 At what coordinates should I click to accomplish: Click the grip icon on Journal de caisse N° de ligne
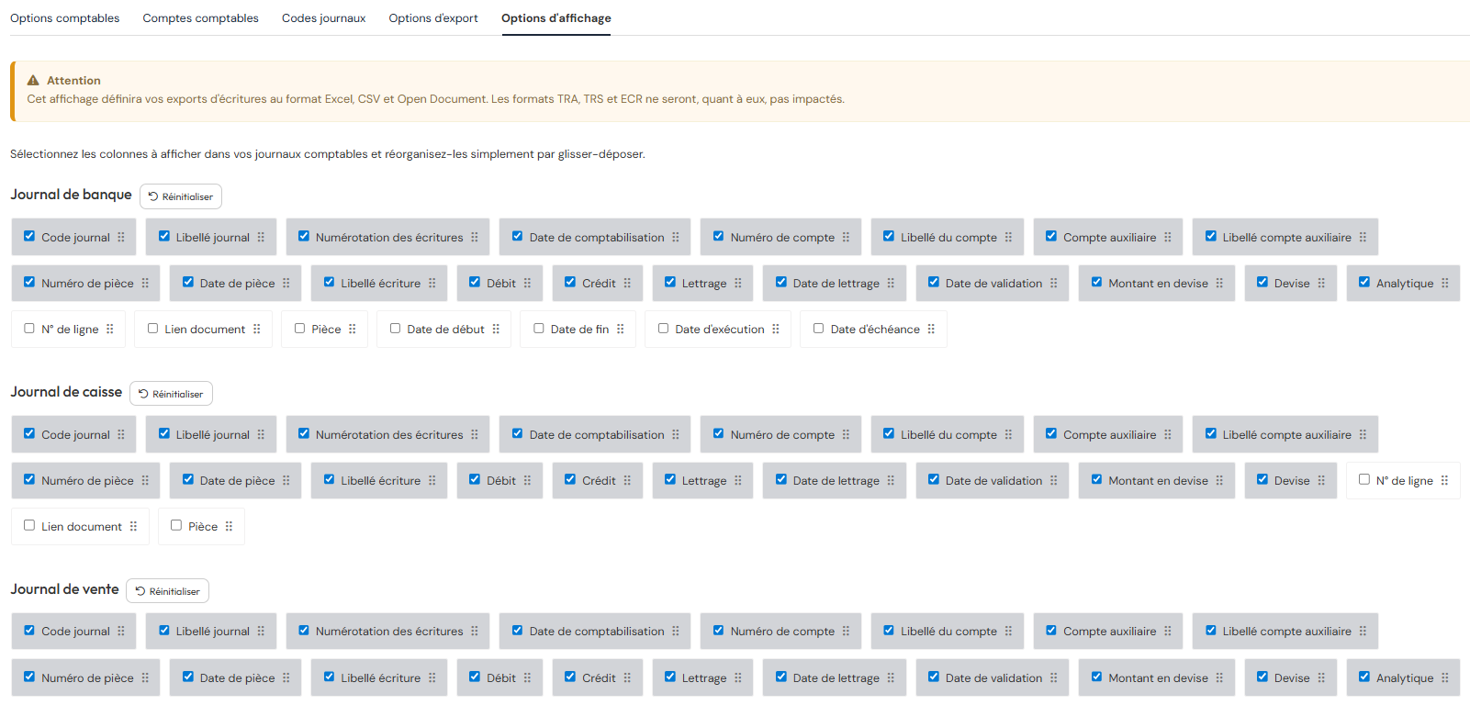click(x=1444, y=481)
